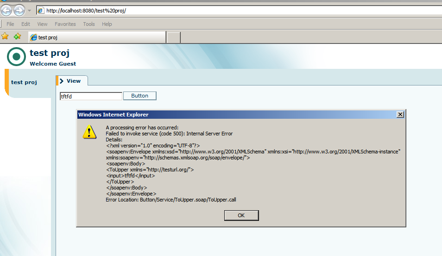Open the Favorites Center star icon

click(5, 37)
